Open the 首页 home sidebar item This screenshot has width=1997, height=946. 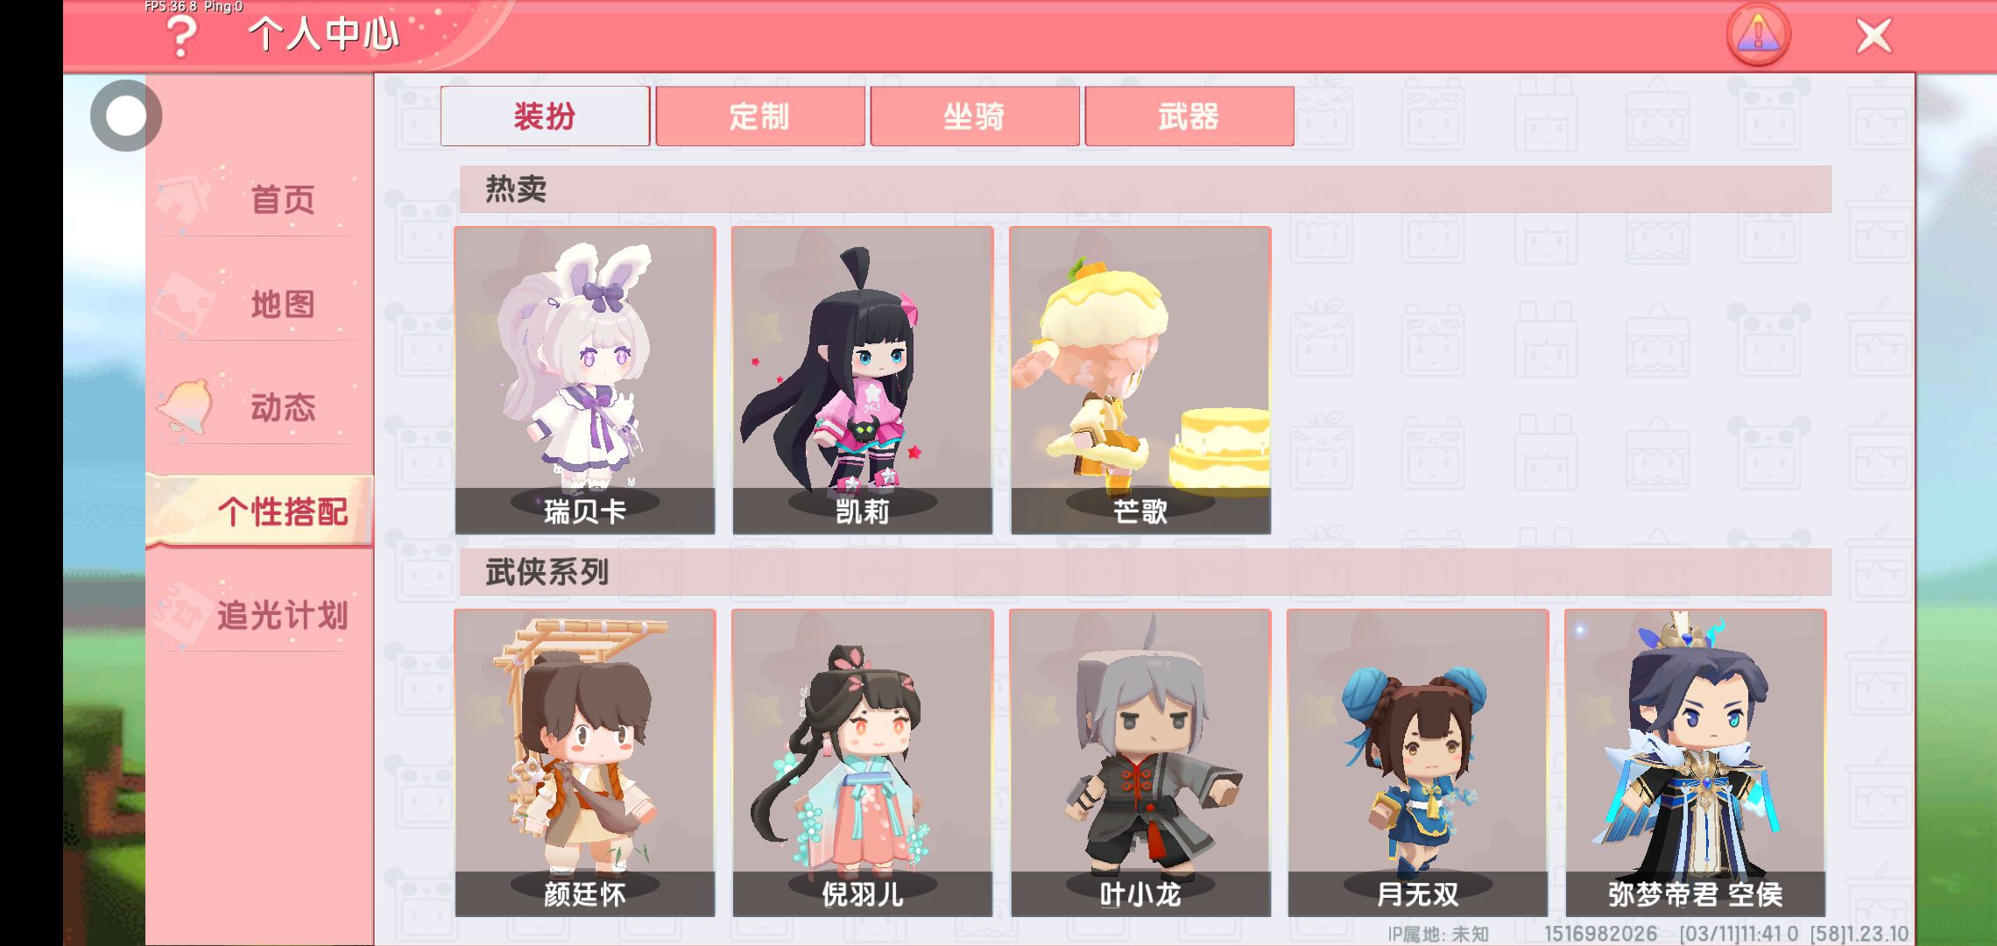click(x=261, y=201)
